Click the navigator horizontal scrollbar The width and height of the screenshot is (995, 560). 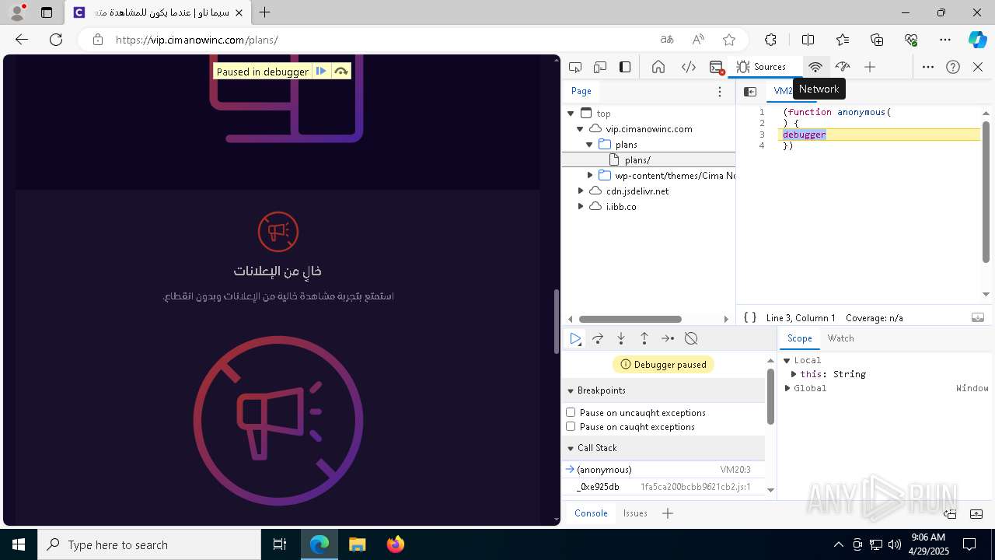pyautogui.click(x=630, y=319)
